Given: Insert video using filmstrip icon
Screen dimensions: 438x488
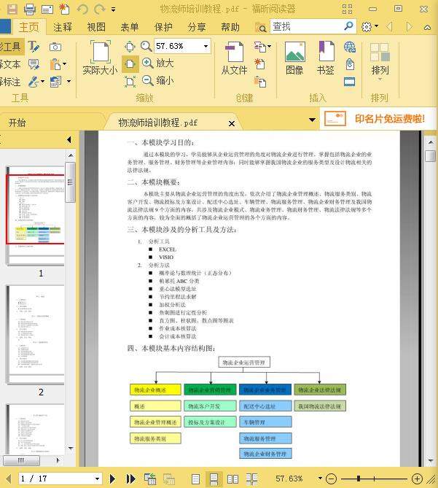Looking at the screenshot, I should (x=350, y=82).
